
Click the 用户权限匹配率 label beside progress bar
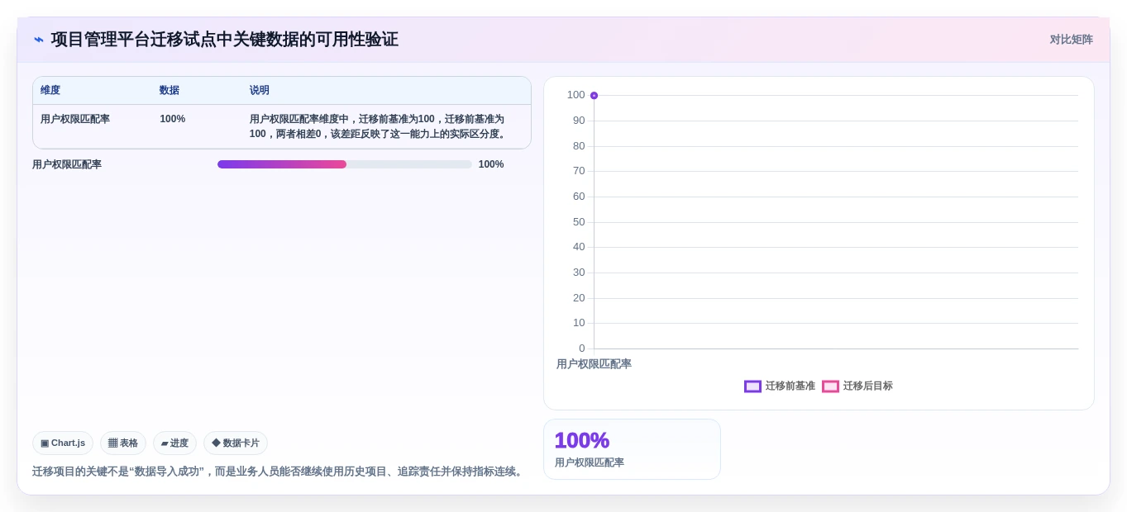point(67,164)
